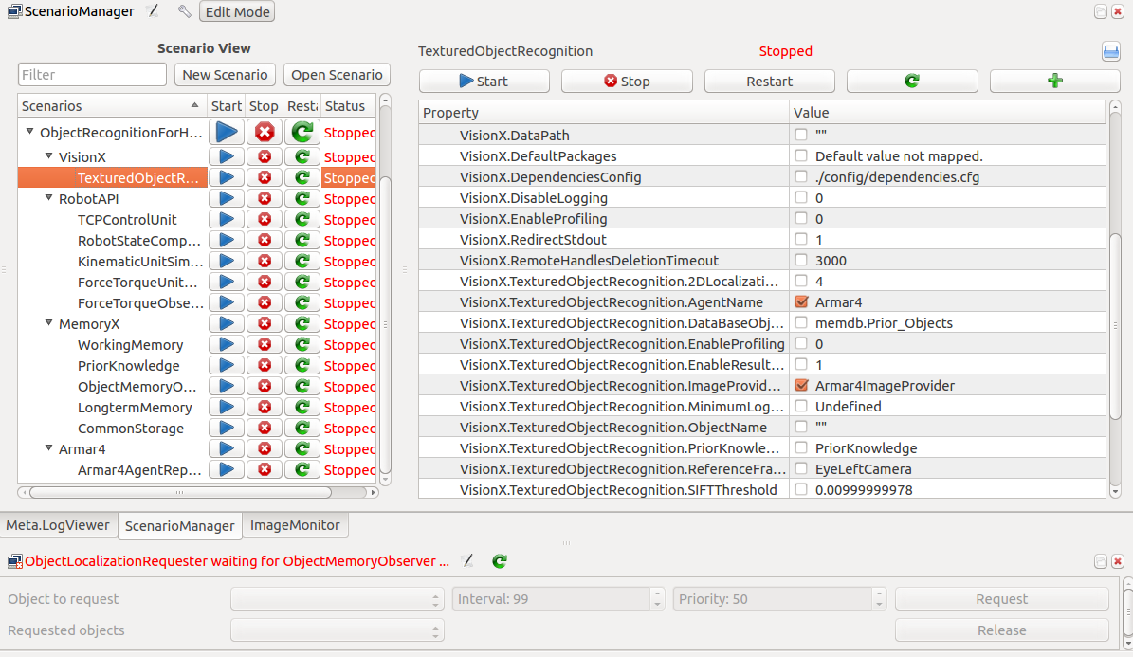The image size is (1133, 657).
Task: Stop the VisionX package
Action: [x=265, y=156]
